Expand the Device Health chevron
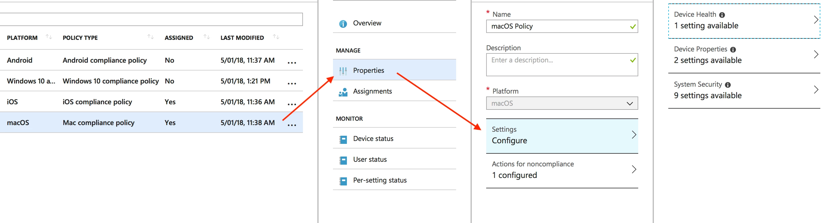 tap(816, 20)
